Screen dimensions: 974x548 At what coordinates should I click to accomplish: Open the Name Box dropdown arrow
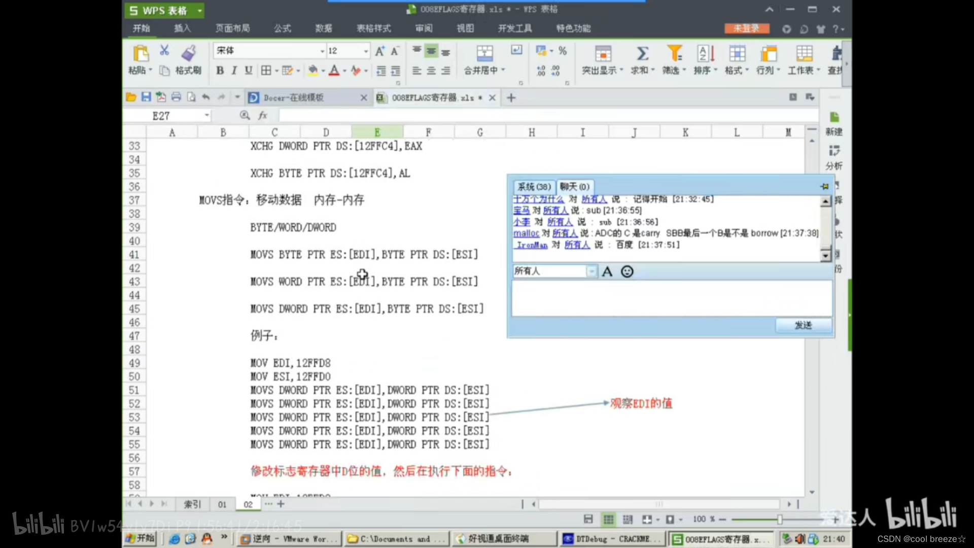click(207, 116)
